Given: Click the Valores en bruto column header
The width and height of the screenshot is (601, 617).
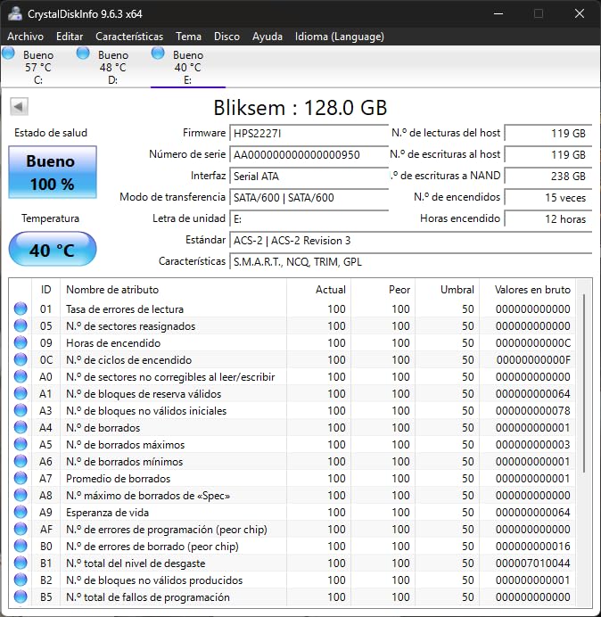Looking at the screenshot, I should [x=527, y=290].
